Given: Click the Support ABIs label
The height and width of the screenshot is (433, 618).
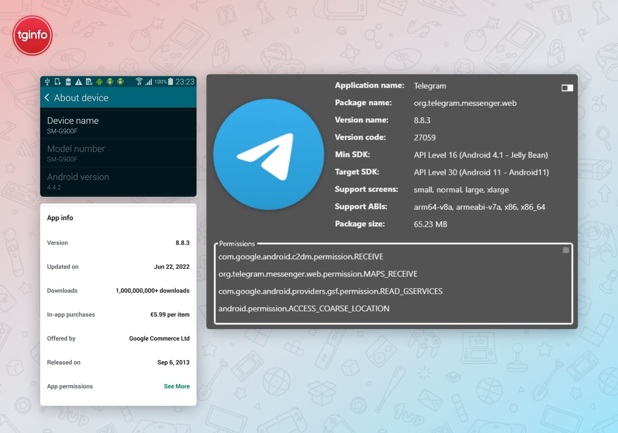Looking at the screenshot, I should coord(361,207).
